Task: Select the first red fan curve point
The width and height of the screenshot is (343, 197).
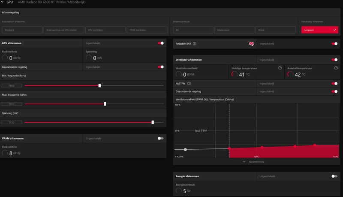Action: (x=229, y=149)
